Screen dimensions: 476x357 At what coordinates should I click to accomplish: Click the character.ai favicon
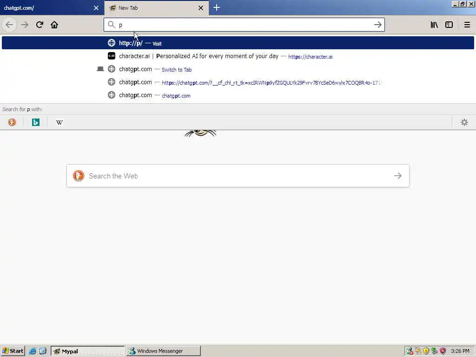[112, 56]
